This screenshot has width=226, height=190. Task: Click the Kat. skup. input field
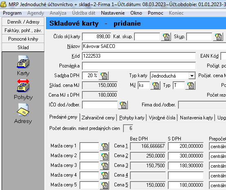point(147,37)
